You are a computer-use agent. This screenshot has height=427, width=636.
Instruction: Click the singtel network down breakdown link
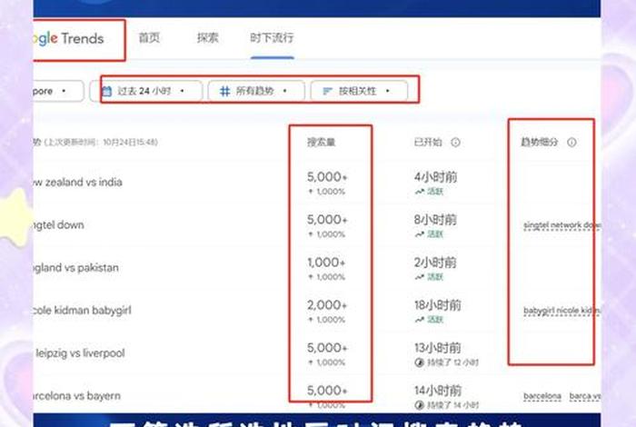(562, 225)
